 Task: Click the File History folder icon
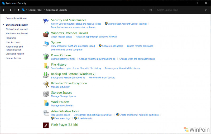click(46, 66)
